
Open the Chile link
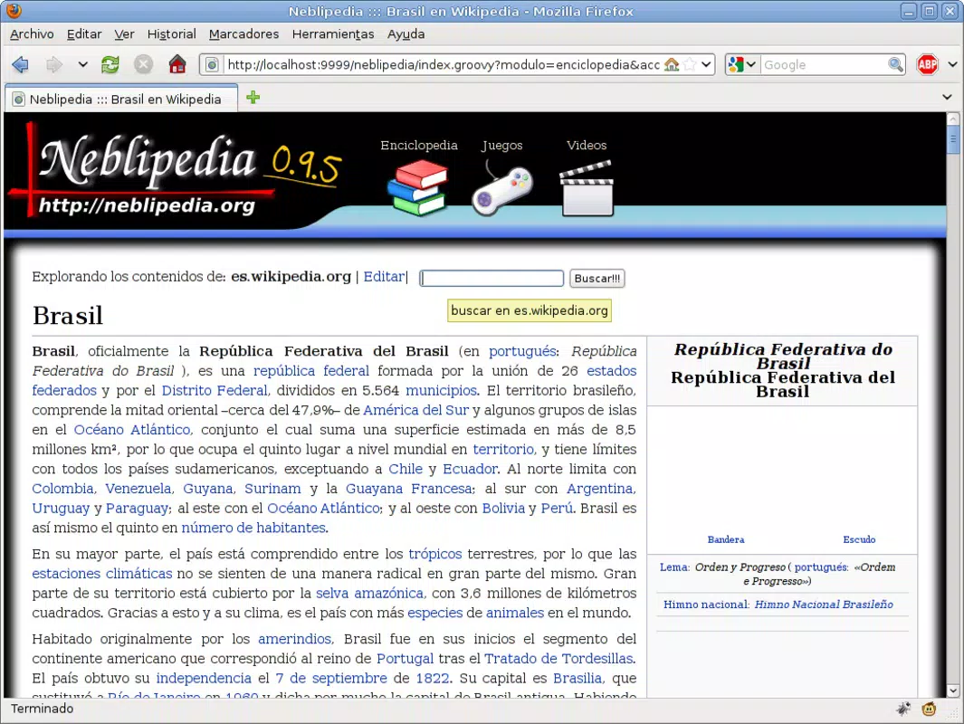click(x=406, y=470)
